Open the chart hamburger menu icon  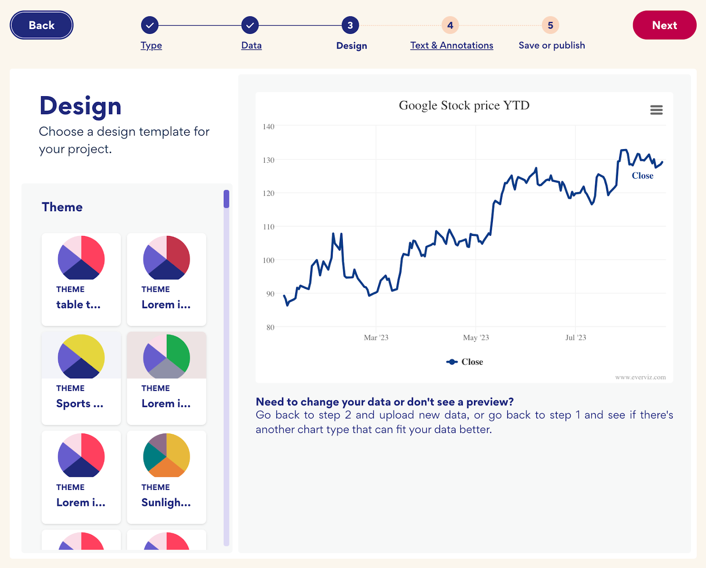656,110
